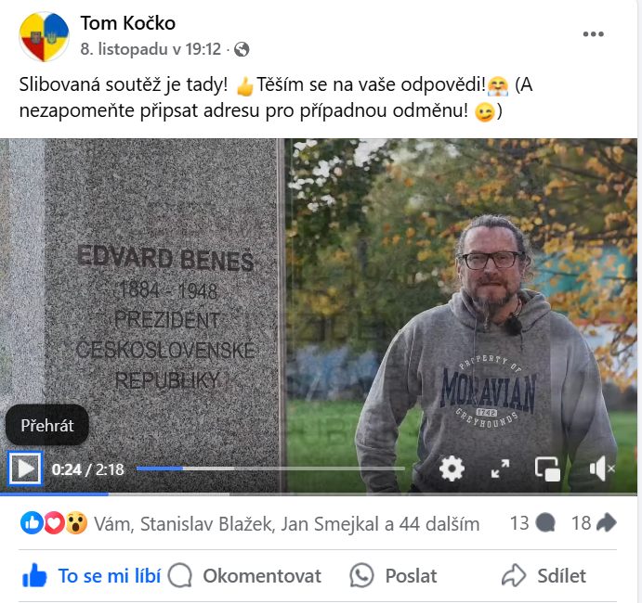Unmute the video sound
Image resolution: width=642 pixels, height=603 pixels.
coord(601,468)
